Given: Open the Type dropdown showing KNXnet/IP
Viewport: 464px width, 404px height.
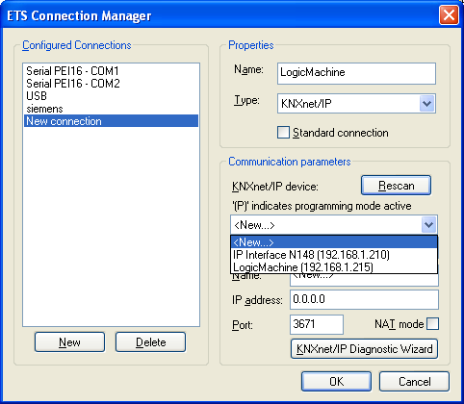Looking at the screenshot, I should click(356, 104).
